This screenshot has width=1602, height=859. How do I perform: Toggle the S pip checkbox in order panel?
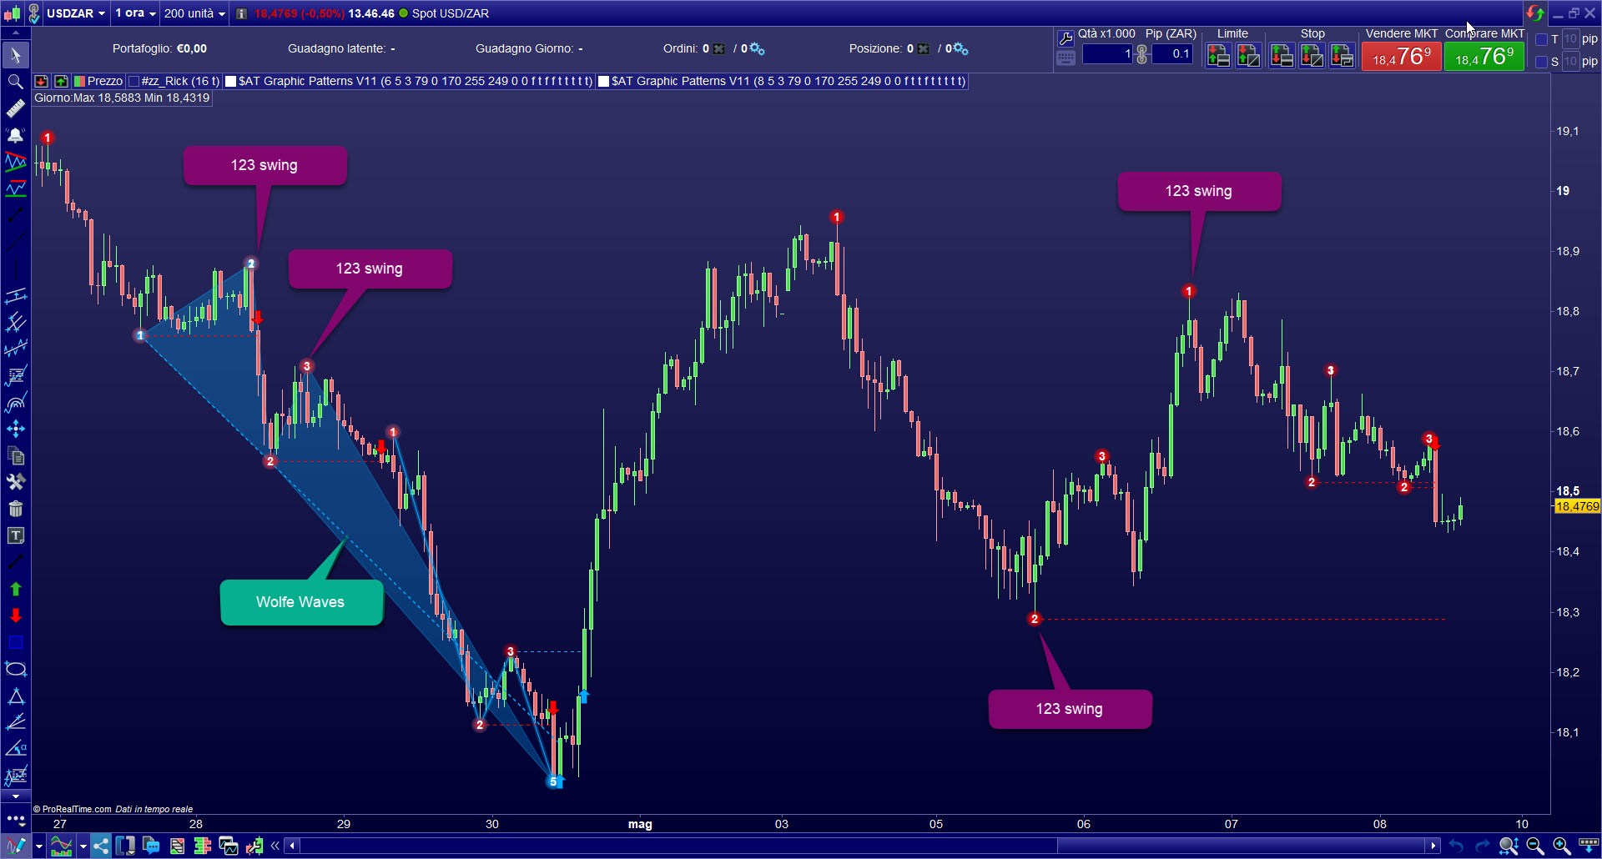pos(1542,62)
